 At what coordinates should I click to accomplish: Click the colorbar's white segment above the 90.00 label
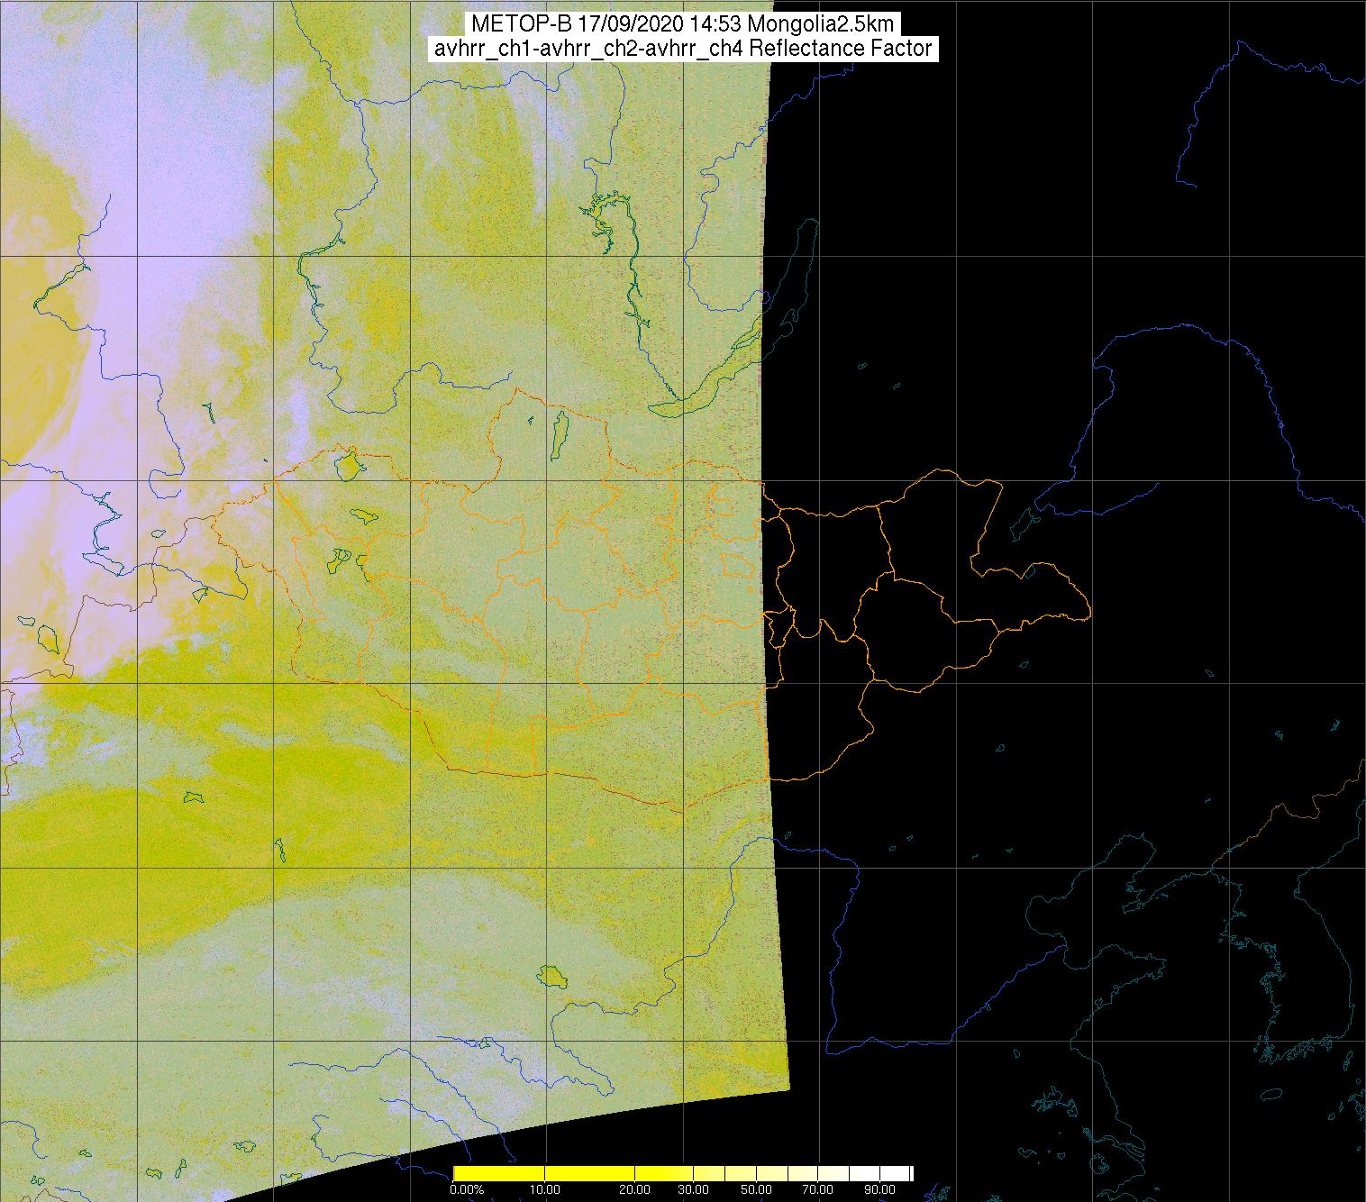(x=895, y=1173)
